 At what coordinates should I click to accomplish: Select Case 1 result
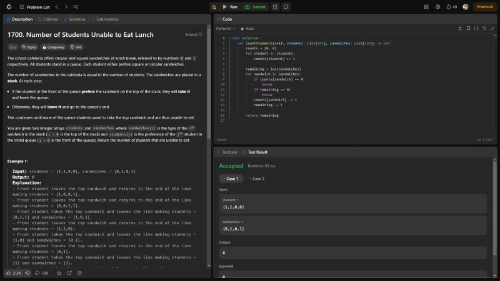231,179
